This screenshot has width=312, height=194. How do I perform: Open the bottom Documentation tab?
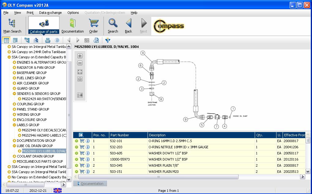tap(90, 184)
